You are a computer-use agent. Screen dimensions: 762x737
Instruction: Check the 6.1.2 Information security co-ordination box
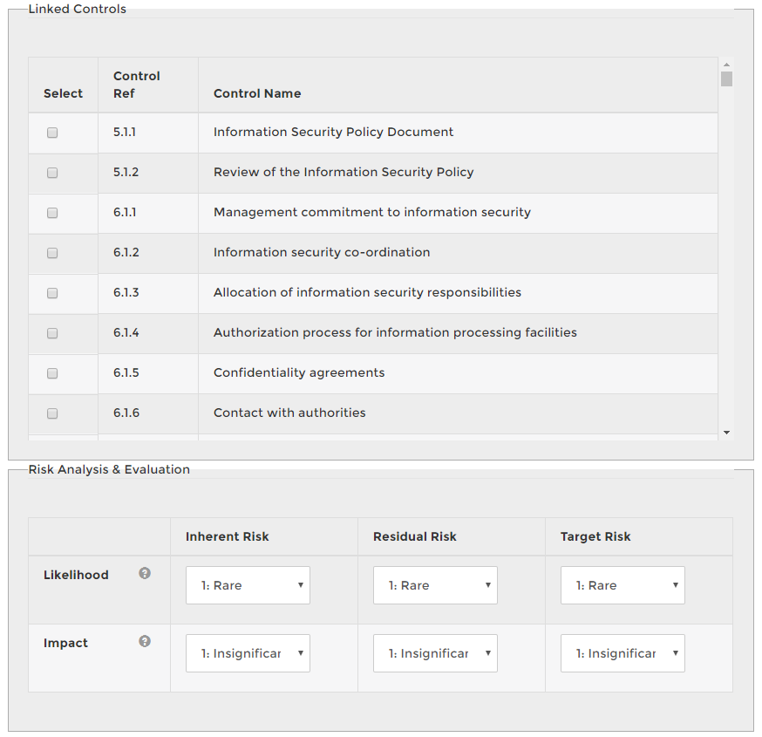click(x=52, y=253)
